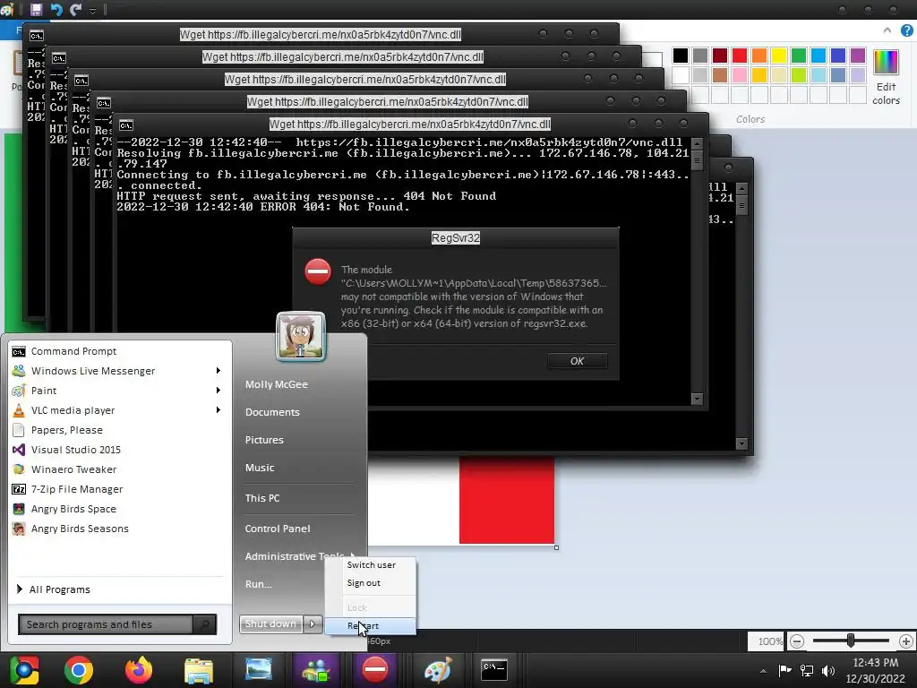Switch to Windows Live Messenger on taskbar
Image resolution: width=917 pixels, height=688 pixels.
pyautogui.click(x=316, y=670)
